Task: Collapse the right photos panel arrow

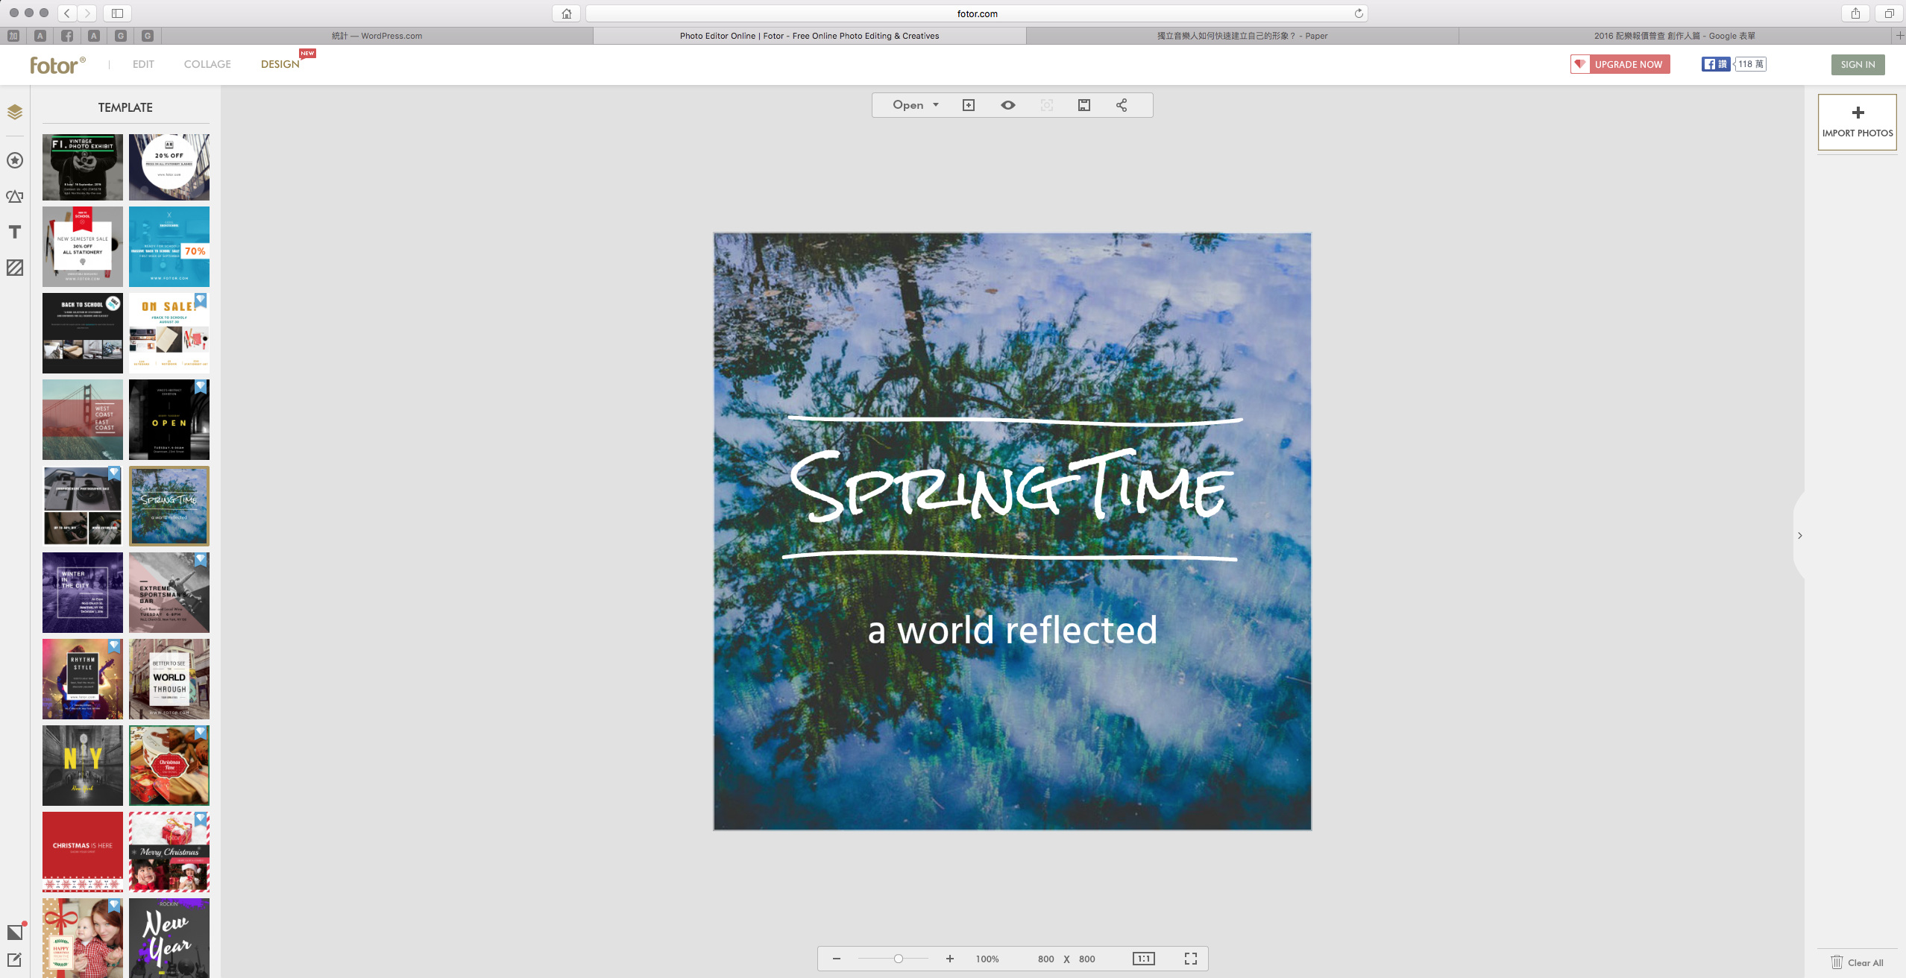Action: (1799, 535)
